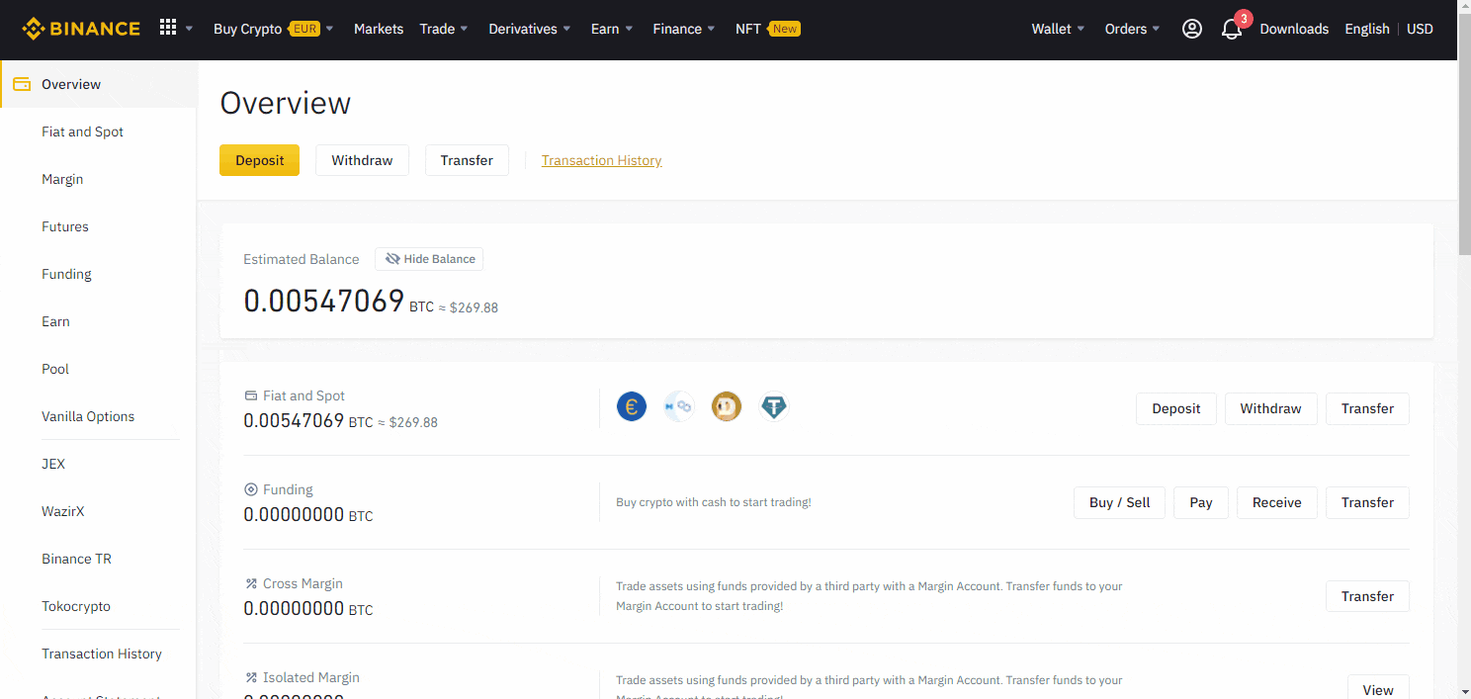Expand the arrow next to apps grid

click(189, 29)
